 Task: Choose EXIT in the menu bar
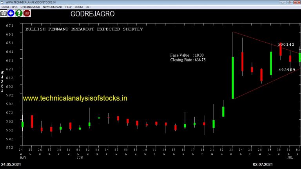click(88, 7)
